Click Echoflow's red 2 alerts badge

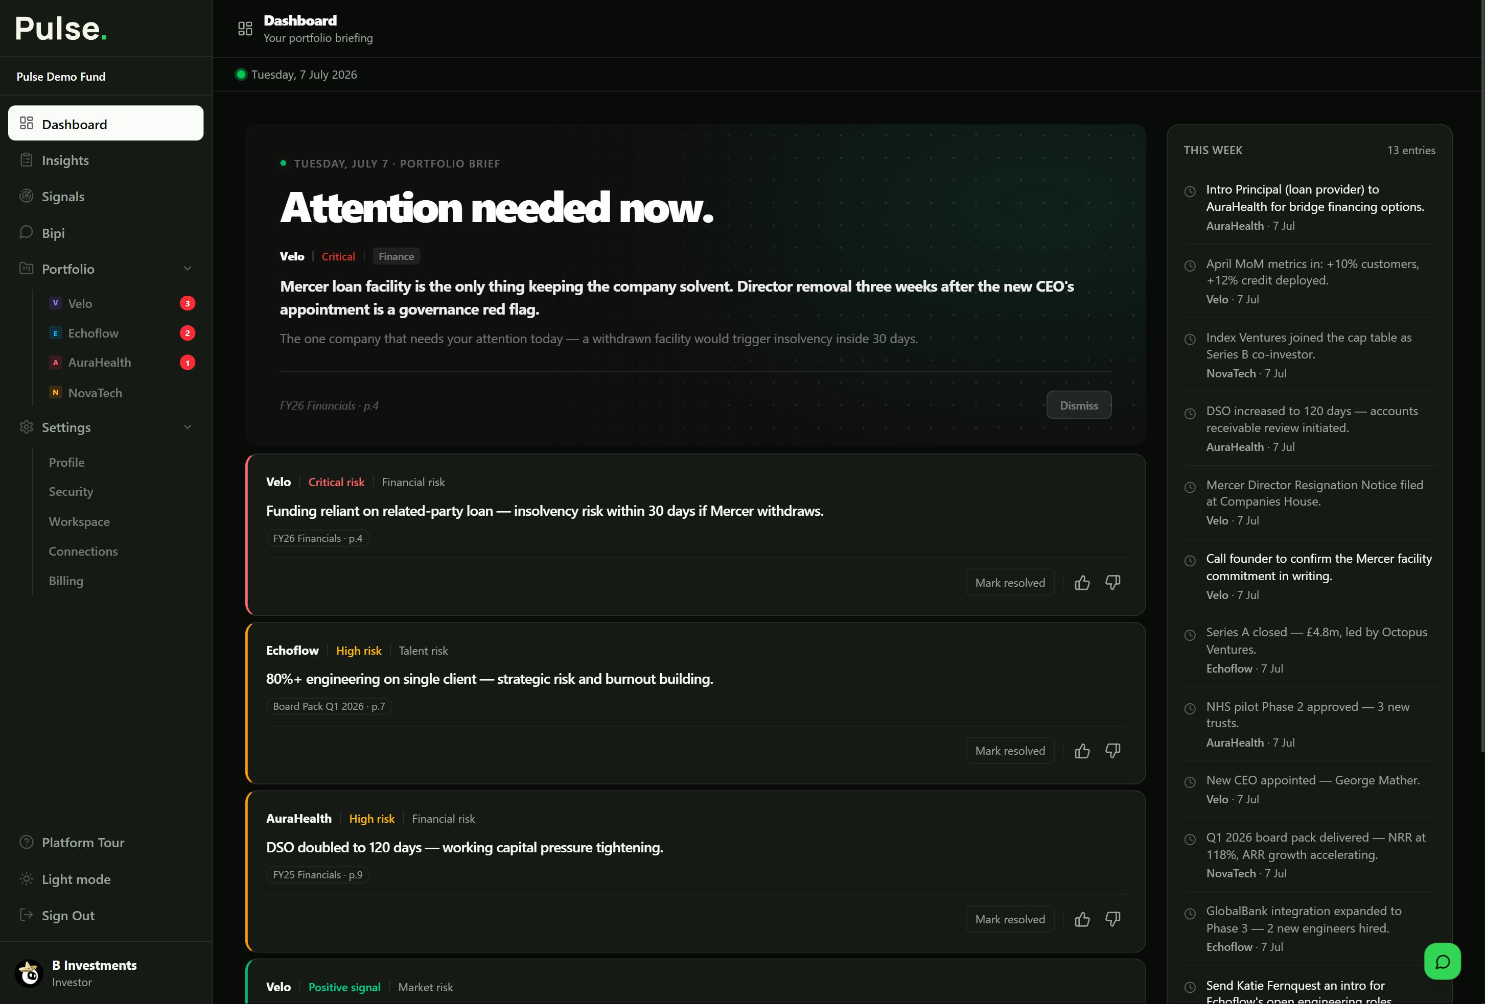tap(187, 333)
